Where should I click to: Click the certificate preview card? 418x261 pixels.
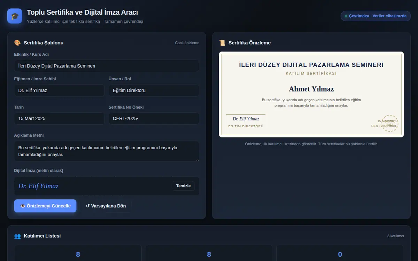(x=311, y=95)
